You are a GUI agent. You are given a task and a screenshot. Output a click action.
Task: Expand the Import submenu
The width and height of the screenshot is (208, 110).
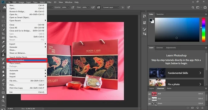[27, 76]
